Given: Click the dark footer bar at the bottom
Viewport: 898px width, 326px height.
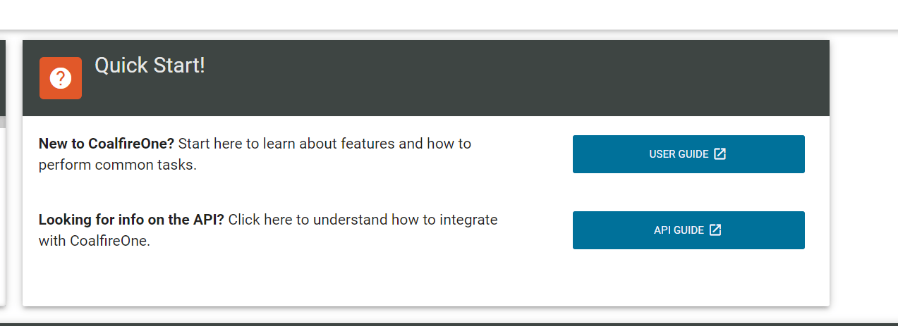Looking at the screenshot, I should pyautogui.click(x=449, y=325).
